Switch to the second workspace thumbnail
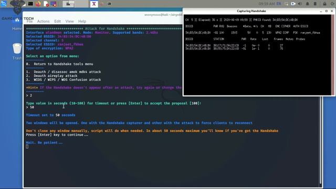This screenshot has height=189, width=336. click(x=81, y=4)
